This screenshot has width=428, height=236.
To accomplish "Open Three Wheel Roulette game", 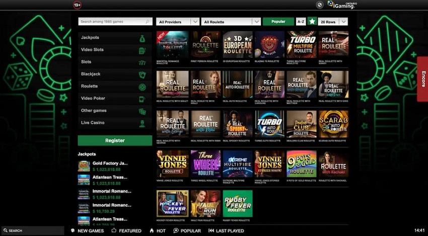I will [205, 164].
